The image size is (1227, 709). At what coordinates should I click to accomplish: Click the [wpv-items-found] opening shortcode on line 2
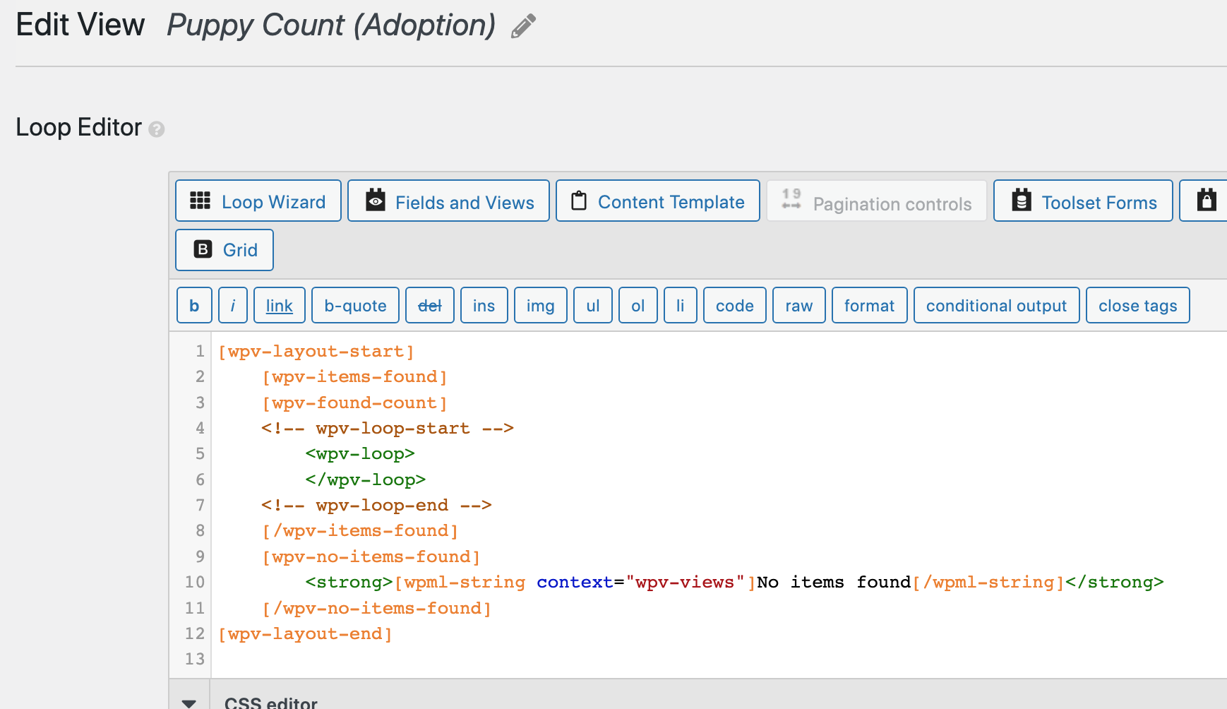(x=355, y=377)
